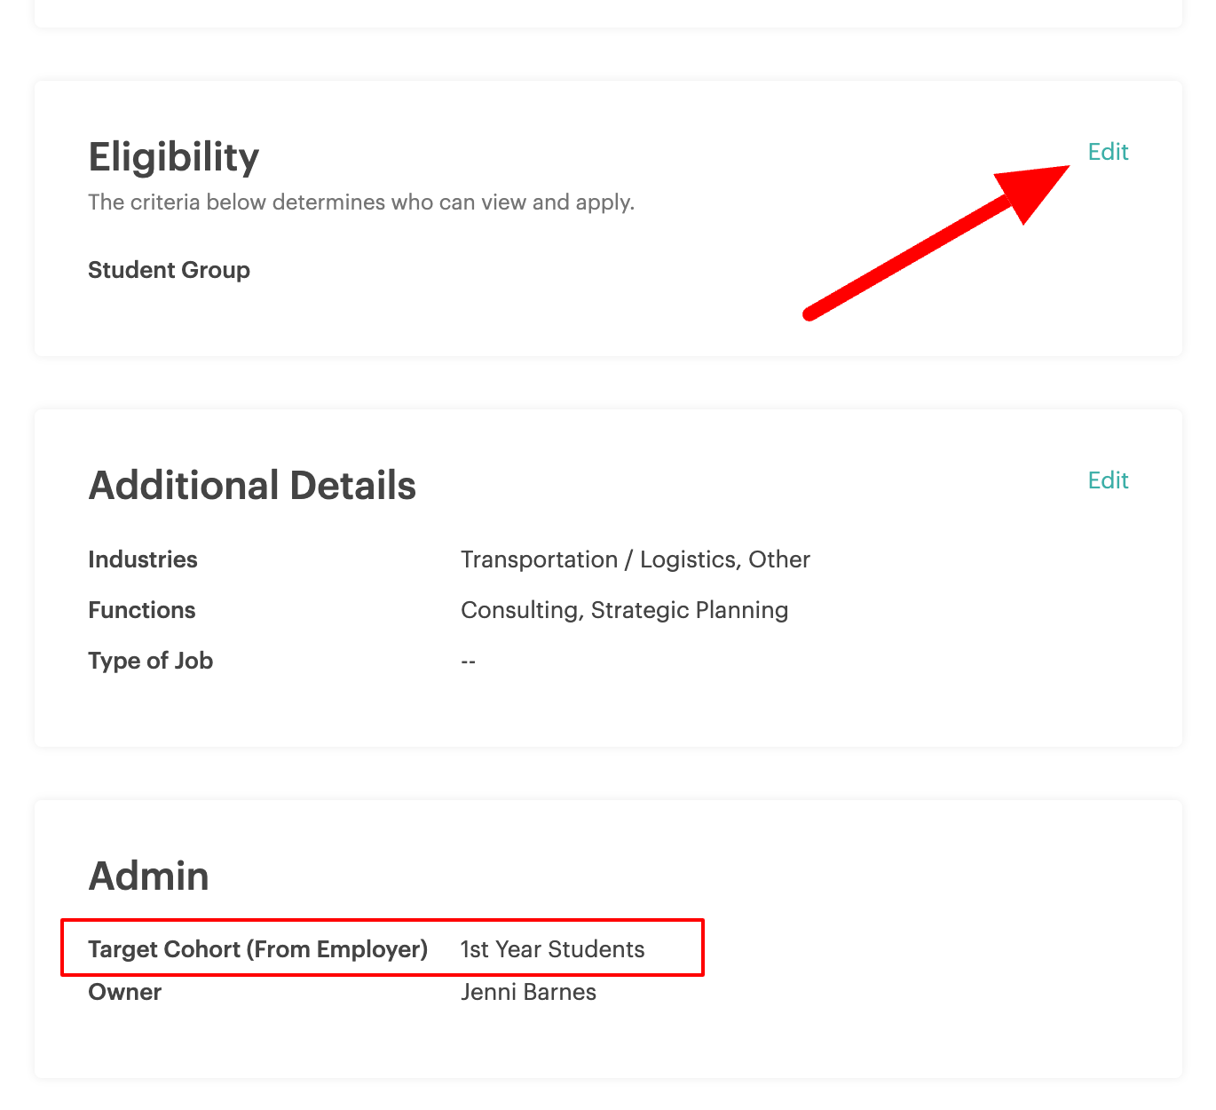Click the Industries field label

pyautogui.click(x=143, y=559)
